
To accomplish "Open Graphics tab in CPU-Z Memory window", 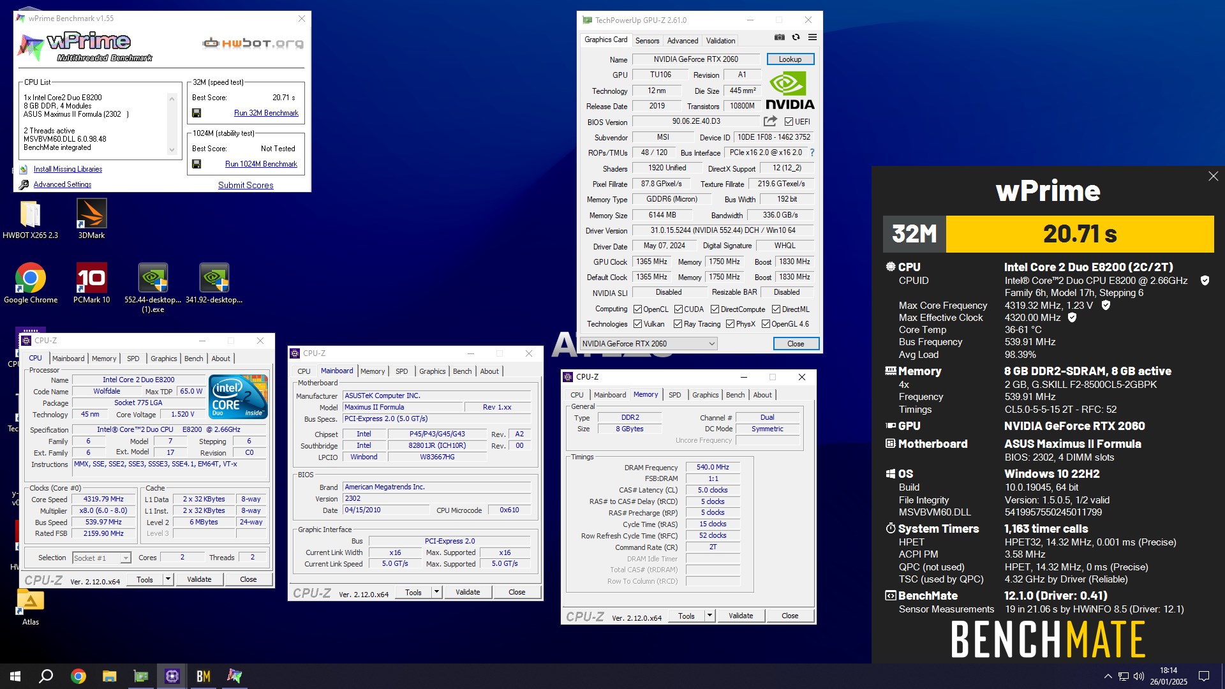I will coord(705,395).
